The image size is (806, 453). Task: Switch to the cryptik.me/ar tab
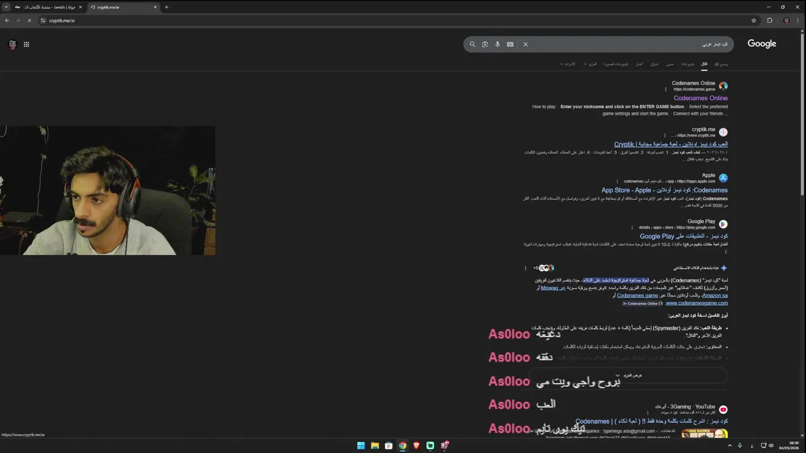(123, 7)
